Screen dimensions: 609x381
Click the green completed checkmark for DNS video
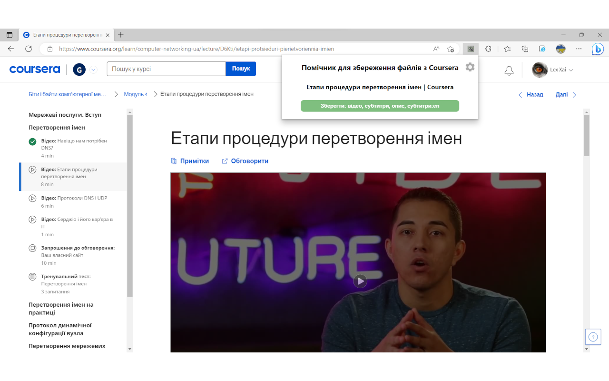tap(32, 141)
